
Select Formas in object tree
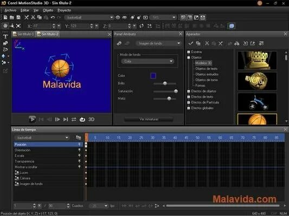click(x=200, y=86)
